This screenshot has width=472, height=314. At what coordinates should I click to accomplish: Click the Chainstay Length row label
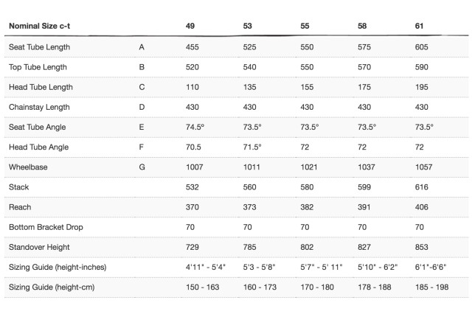click(x=39, y=107)
